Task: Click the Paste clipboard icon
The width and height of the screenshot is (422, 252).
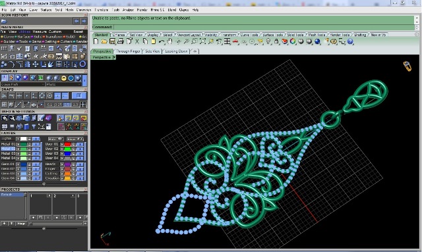Action: coord(154,41)
